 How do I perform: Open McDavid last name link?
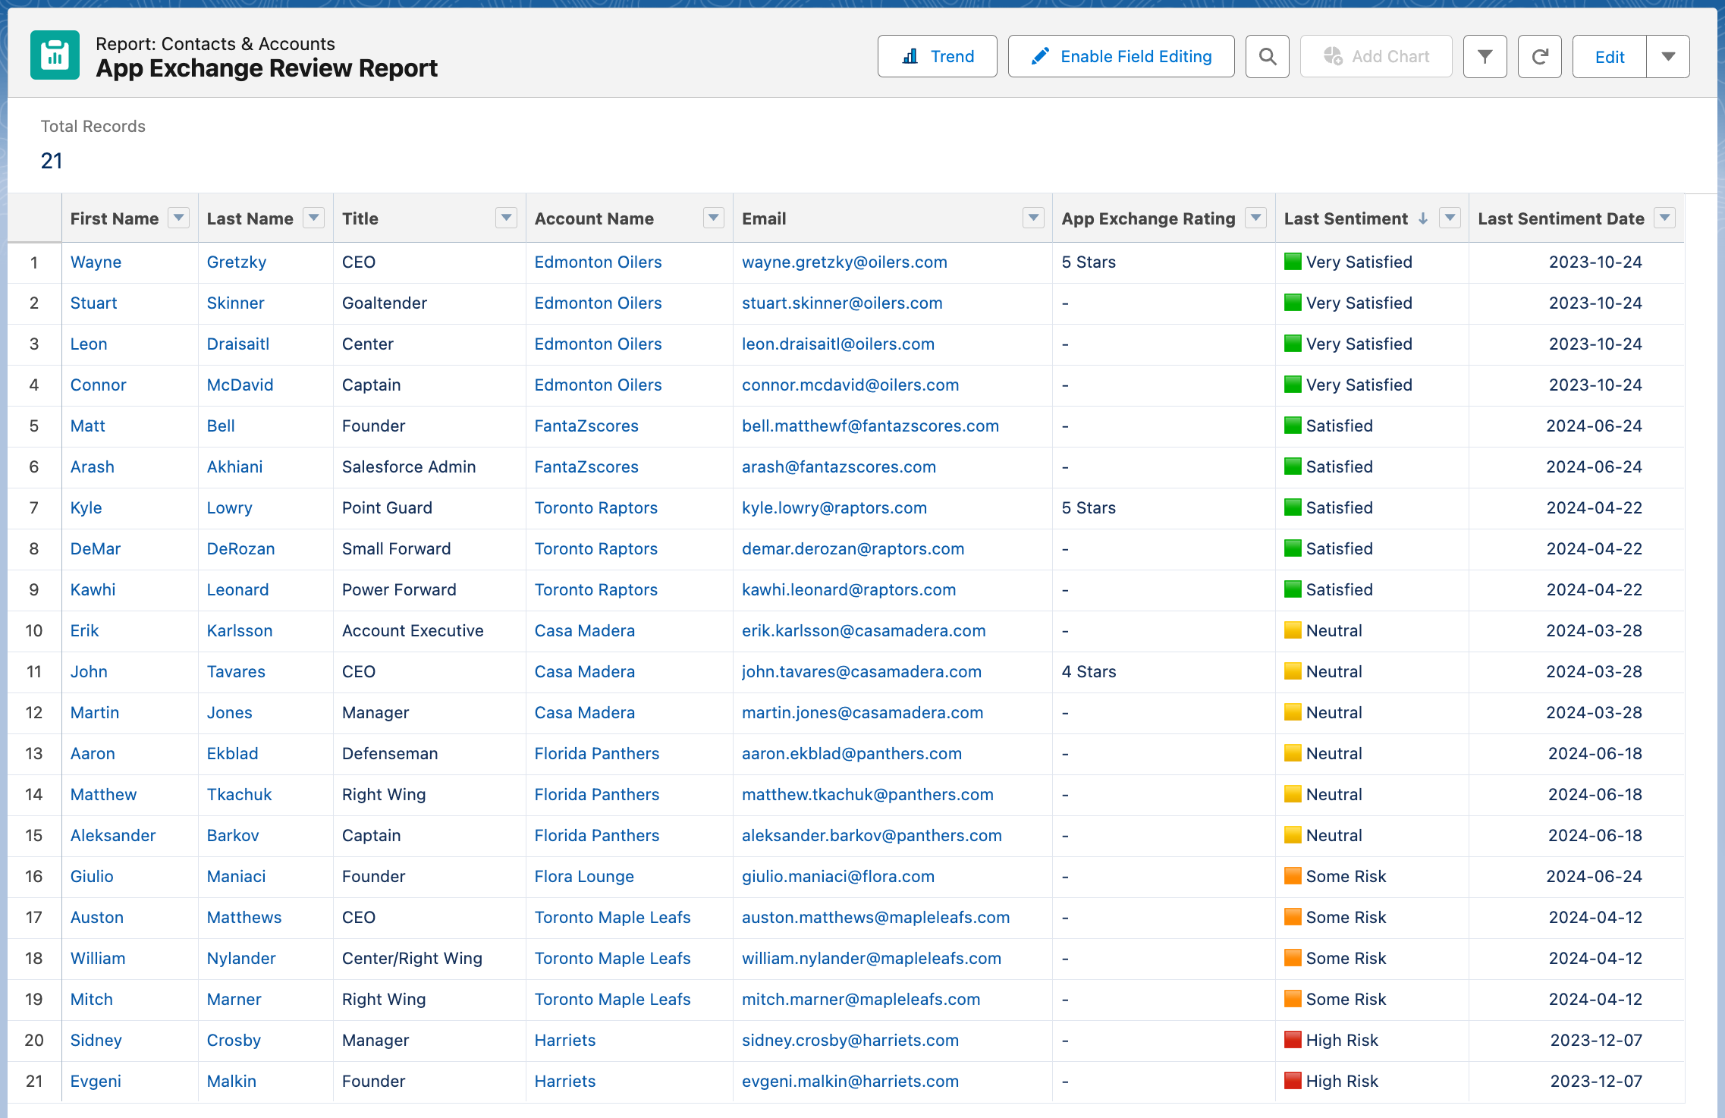240,385
